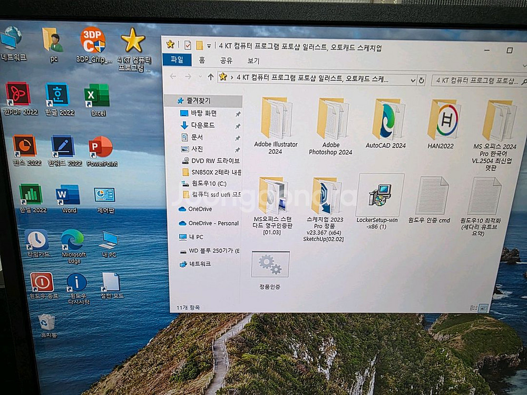Select OneDrive - Personal in navigation pane
The height and width of the screenshot is (395, 527).
(208, 223)
